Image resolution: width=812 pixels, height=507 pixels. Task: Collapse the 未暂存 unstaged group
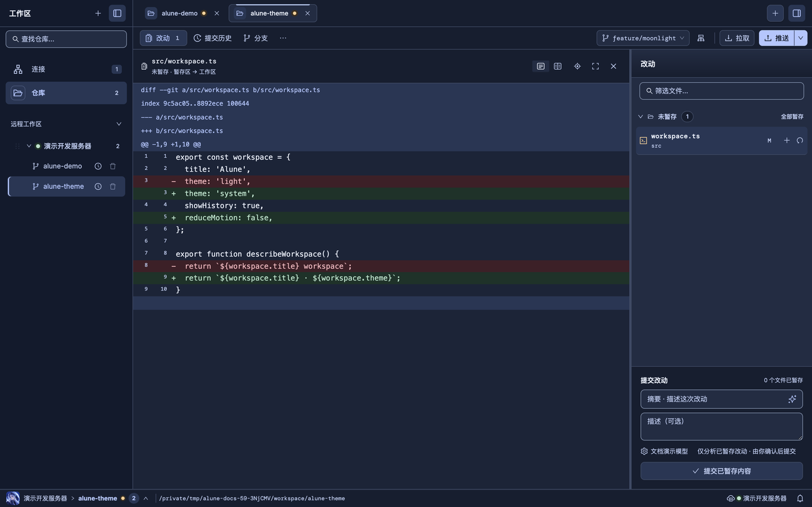641,117
